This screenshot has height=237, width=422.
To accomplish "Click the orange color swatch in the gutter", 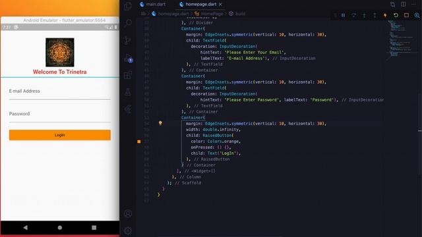I will [139, 142].
